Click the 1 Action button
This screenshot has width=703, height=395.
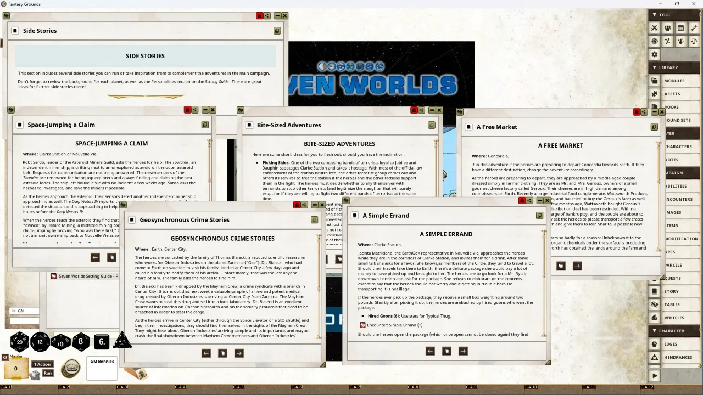(x=42, y=364)
